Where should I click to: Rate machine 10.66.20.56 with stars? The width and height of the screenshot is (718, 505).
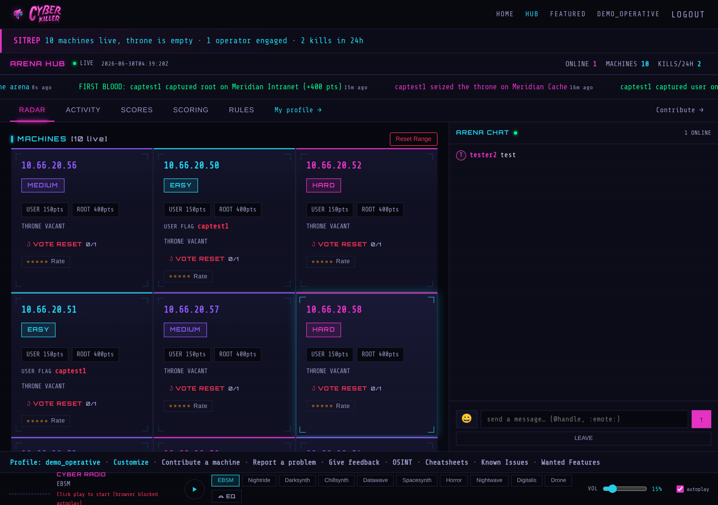pyautogui.click(x=46, y=261)
